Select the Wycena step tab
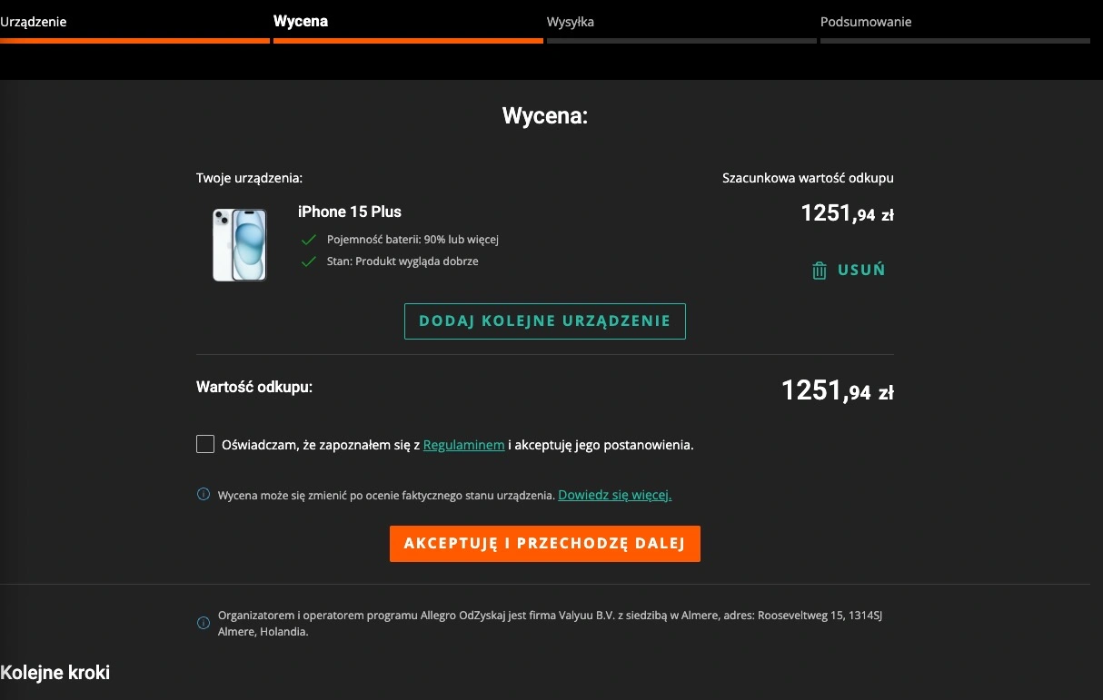Viewport: 1103px width, 700px height. click(x=301, y=22)
